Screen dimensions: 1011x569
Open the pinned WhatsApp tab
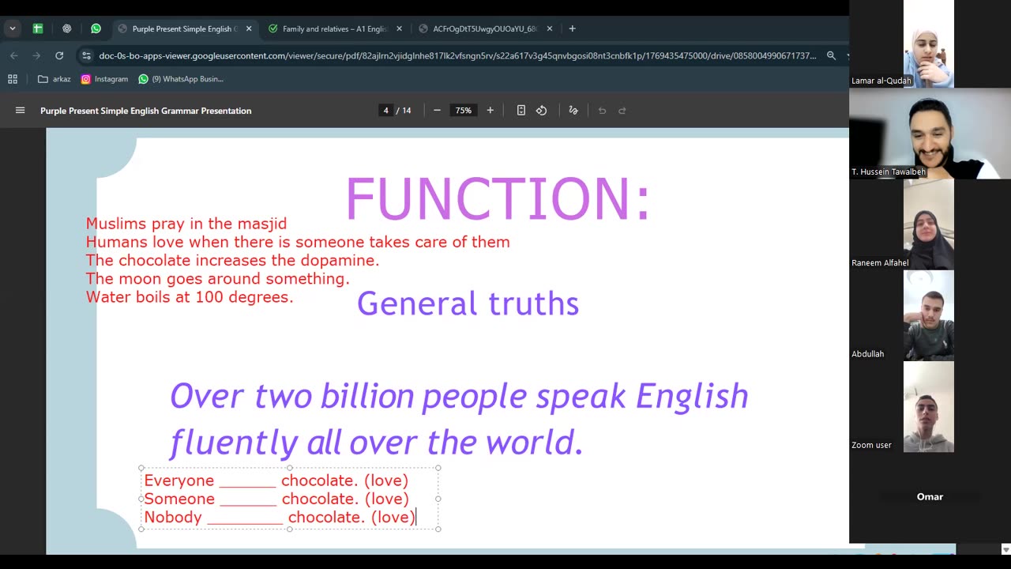[x=96, y=28]
